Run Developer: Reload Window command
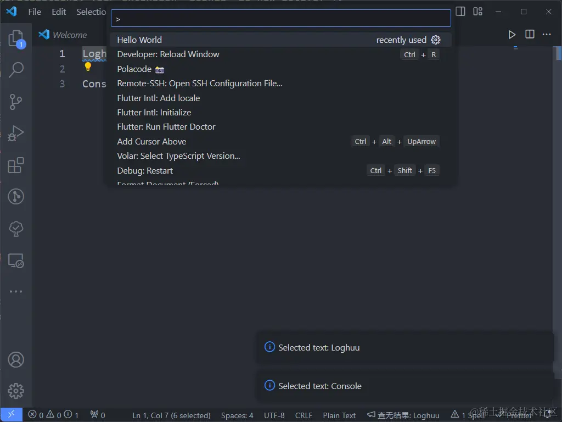The height and width of the screenshot is (422, 562). coord(280,54)
